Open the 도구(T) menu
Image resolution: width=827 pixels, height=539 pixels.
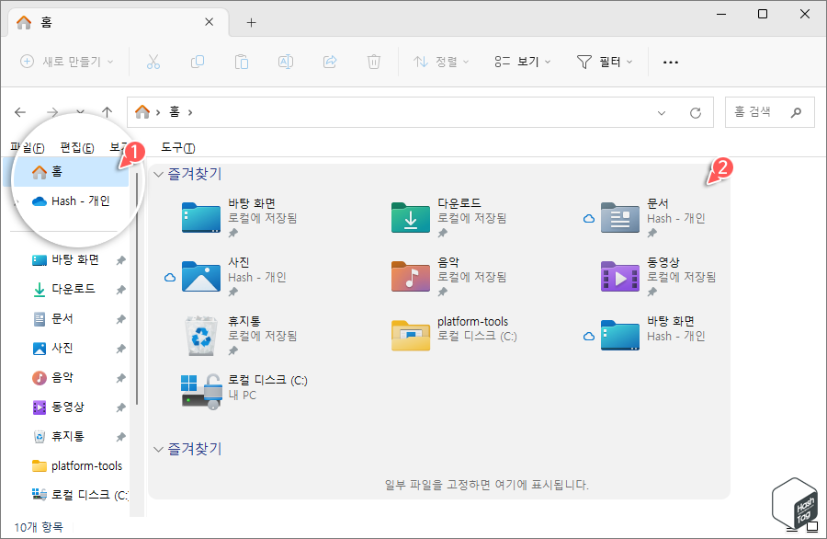(177, 147)
